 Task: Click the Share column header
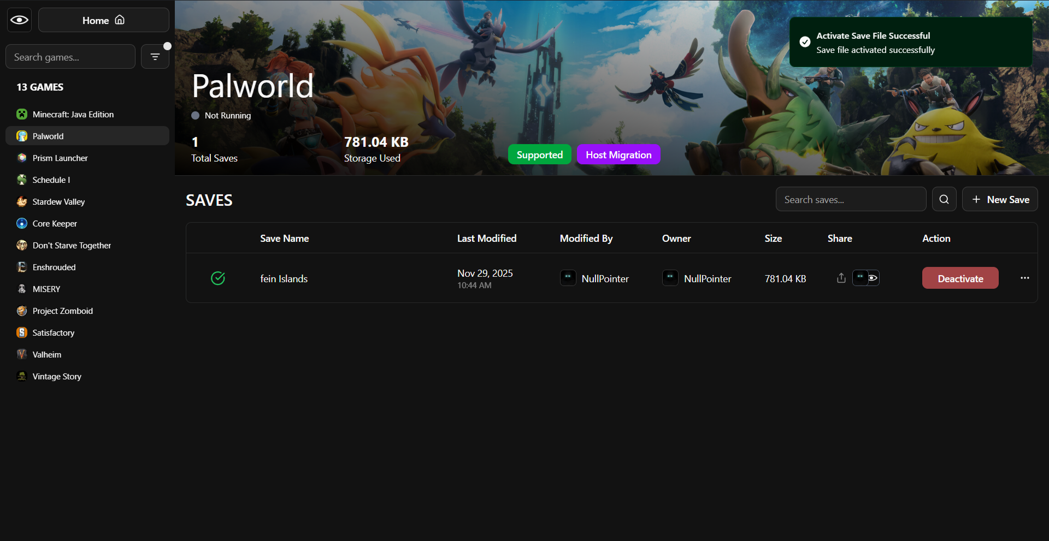[840, 238]
